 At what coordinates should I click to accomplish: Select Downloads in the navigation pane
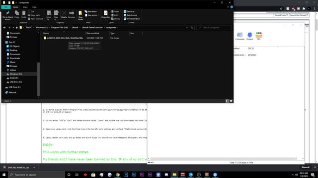pos(15,58)
